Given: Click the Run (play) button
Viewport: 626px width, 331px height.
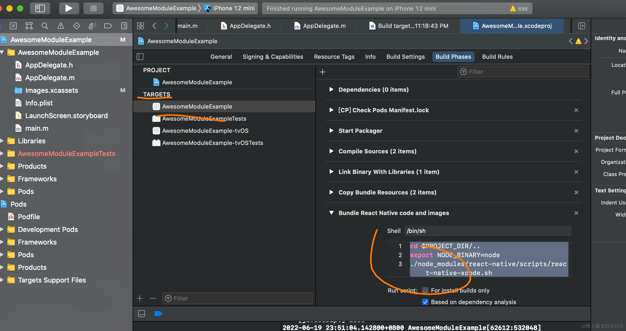Looking at the screenshot, I should coord(69,8).
